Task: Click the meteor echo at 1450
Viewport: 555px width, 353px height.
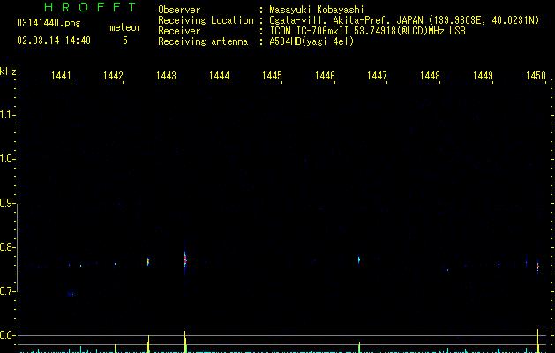Action: click(x=537, y=266)
